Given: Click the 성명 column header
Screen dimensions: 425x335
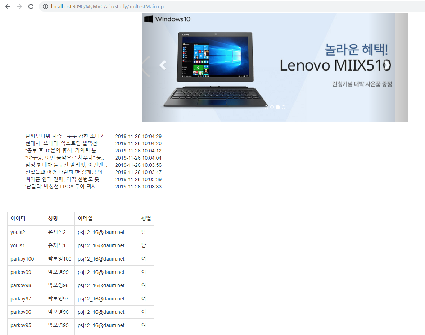Looking at the screenshot, I should 60,218.
